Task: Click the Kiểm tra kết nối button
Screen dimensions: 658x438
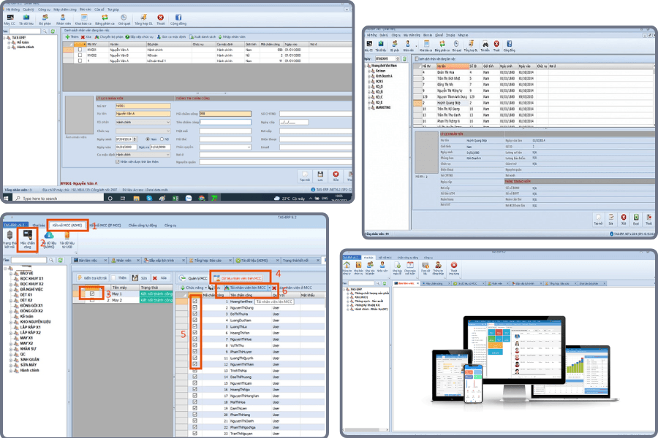Action: pos(91,276)
